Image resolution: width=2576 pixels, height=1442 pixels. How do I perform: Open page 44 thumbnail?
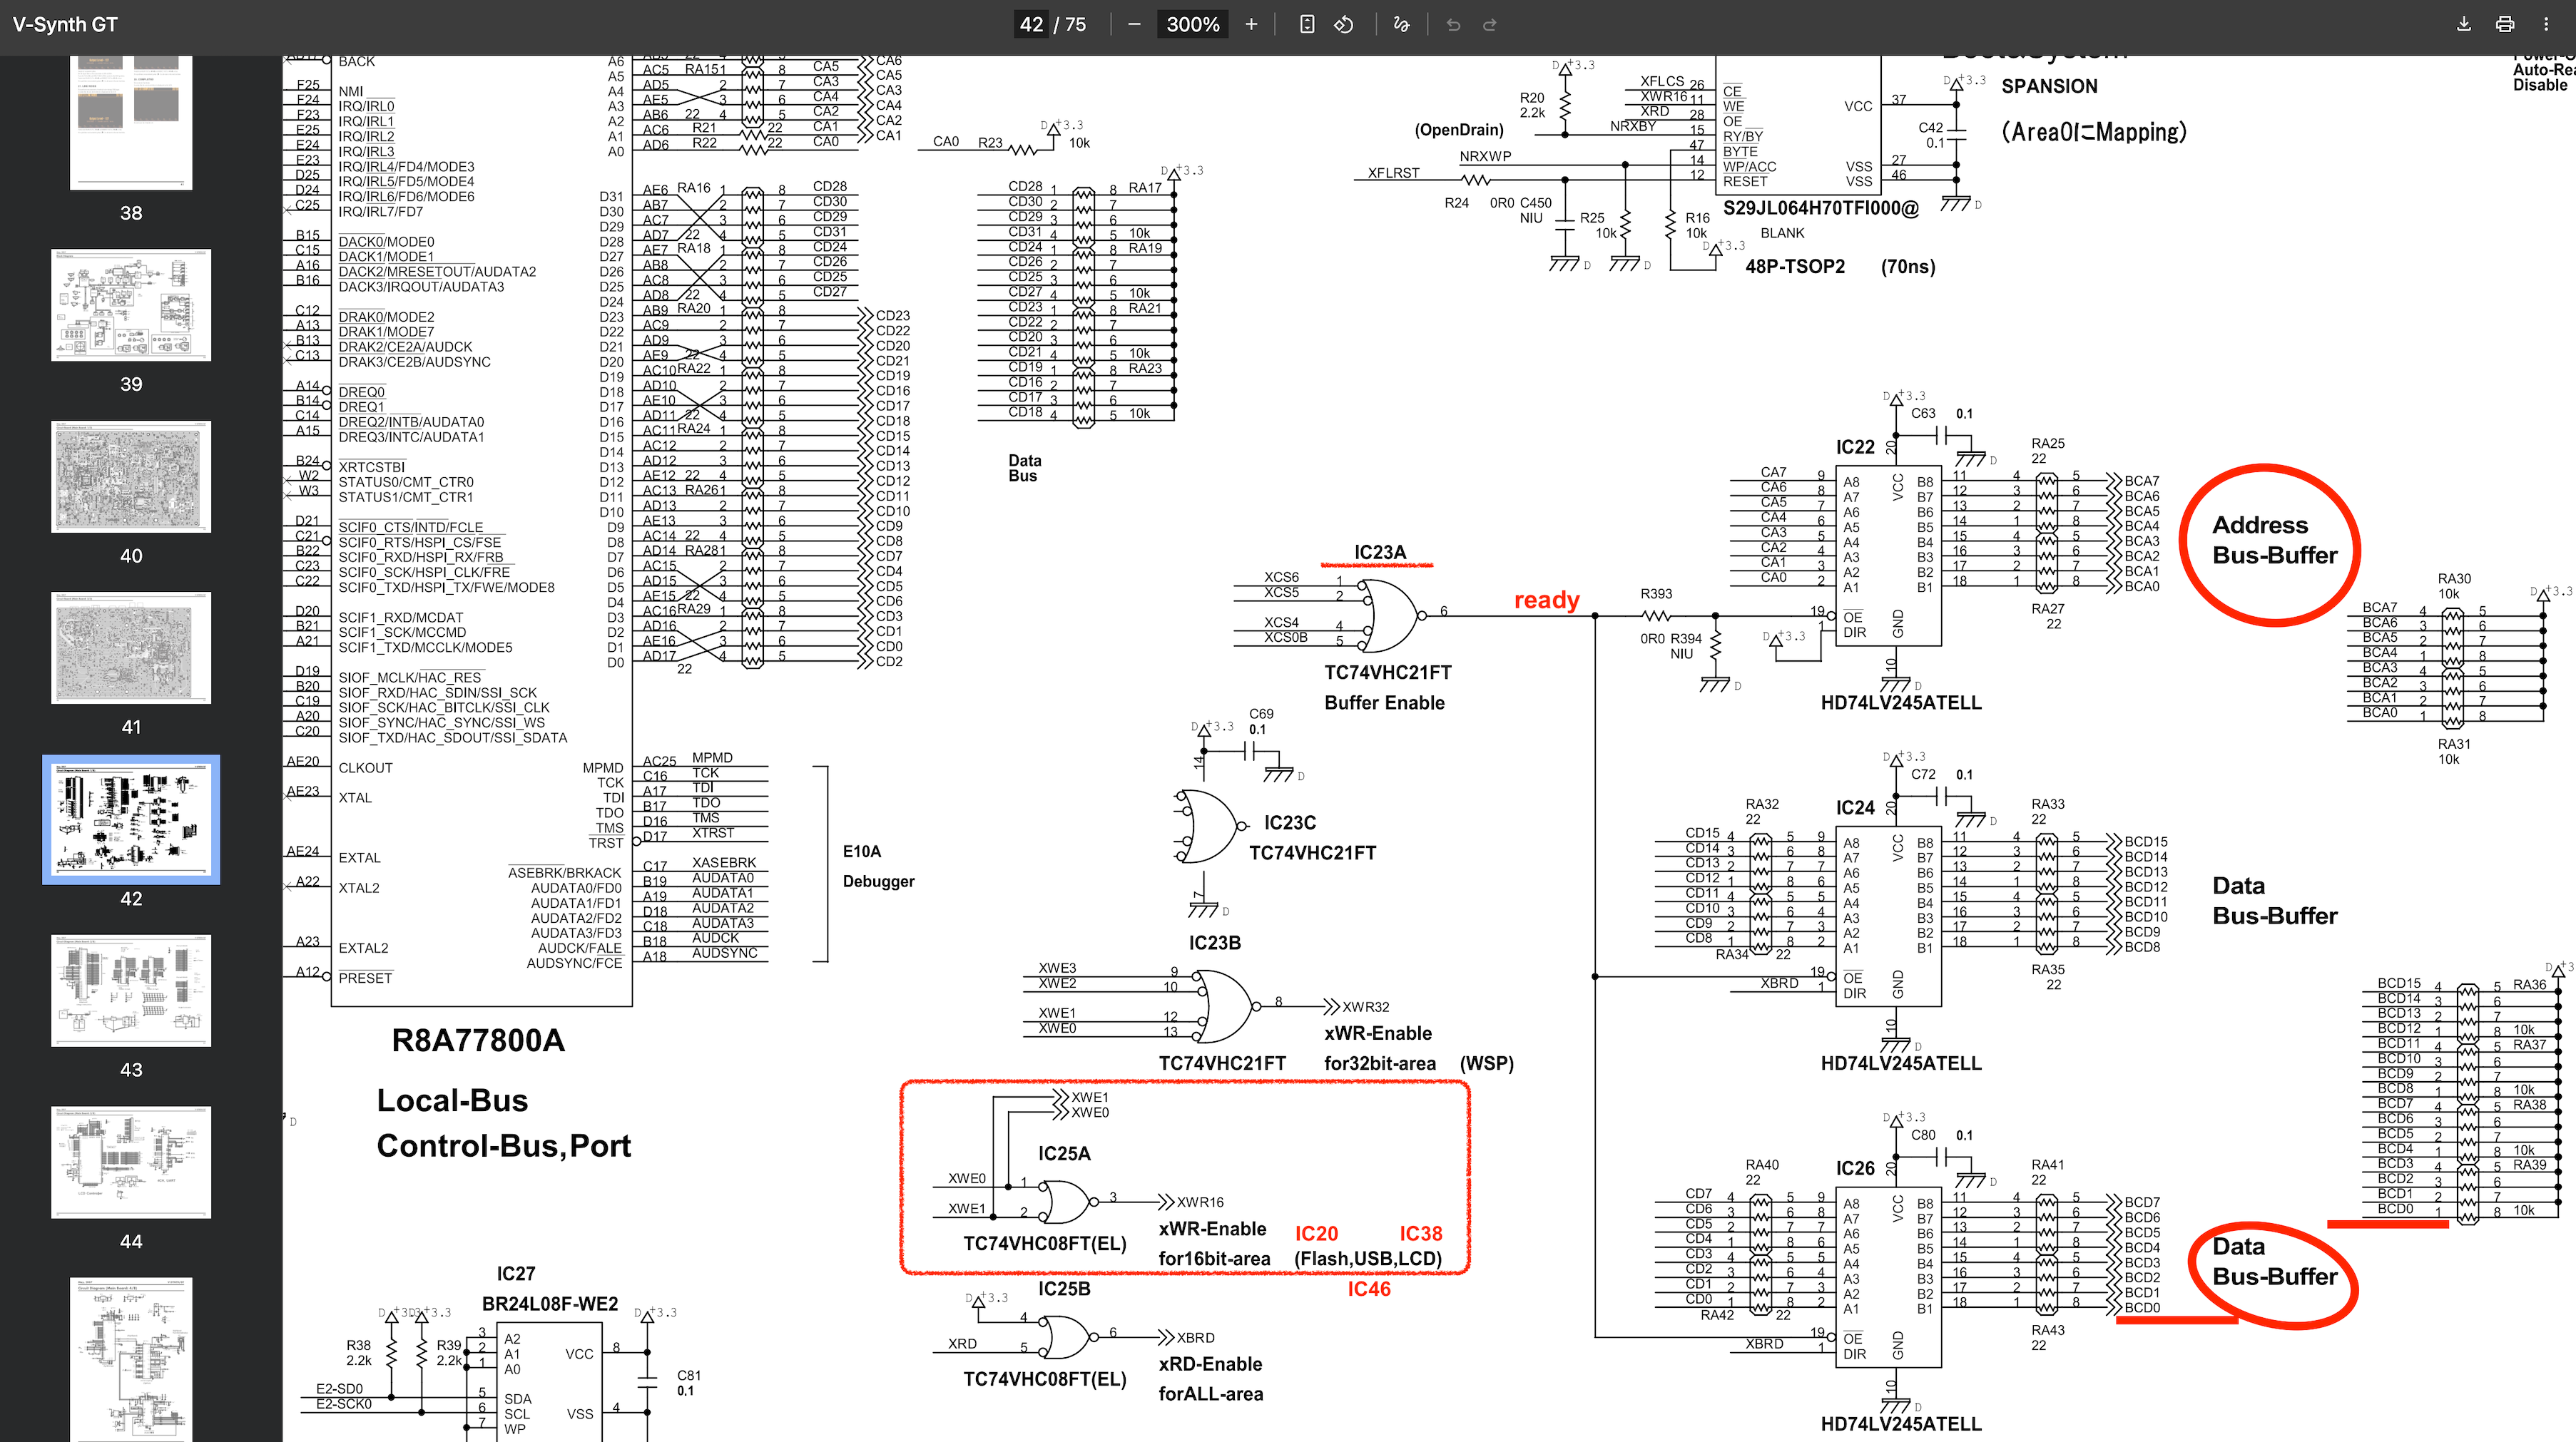[131, 1162]
